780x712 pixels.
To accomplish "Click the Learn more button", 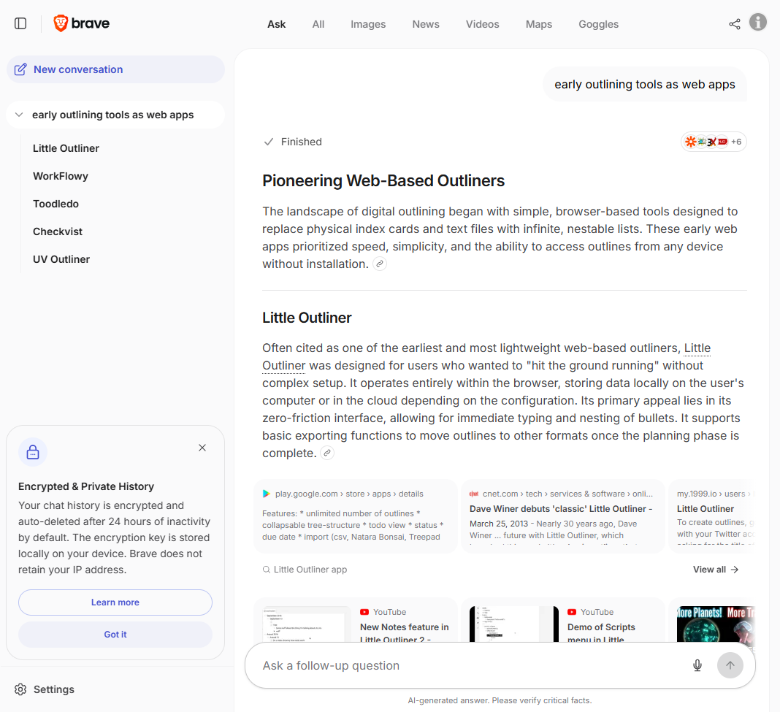I will pyautogui.click(x=115, y=602).
